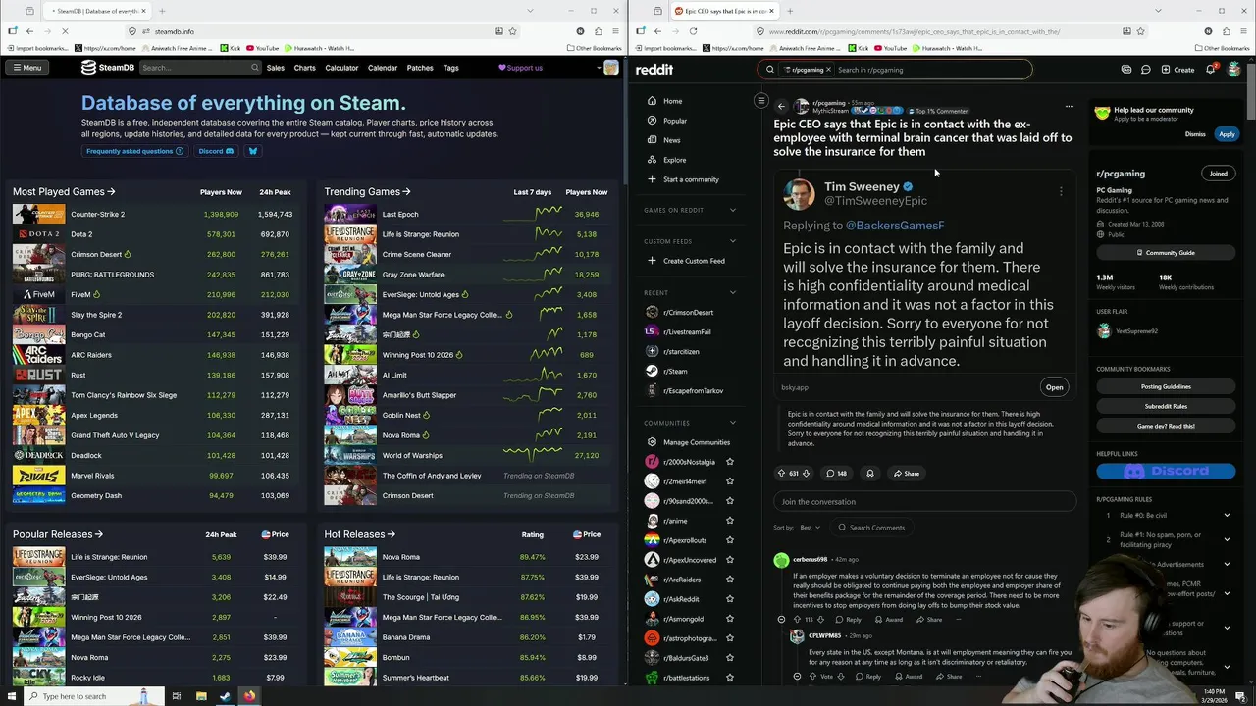The width and height of the screenshot is (1256, 706).
Task: Favorite r/AskReddit with star
Action: pos(729,599)
